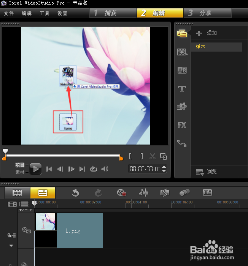Open the FX filter library

click(182, 125)
